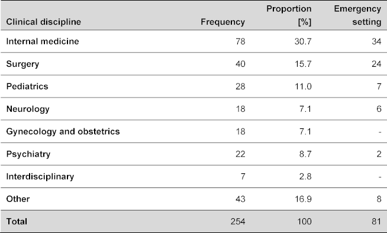The width and height of the screenshot is (387, 233).
Task: Click the Total row label
Action: coord(17,221)
